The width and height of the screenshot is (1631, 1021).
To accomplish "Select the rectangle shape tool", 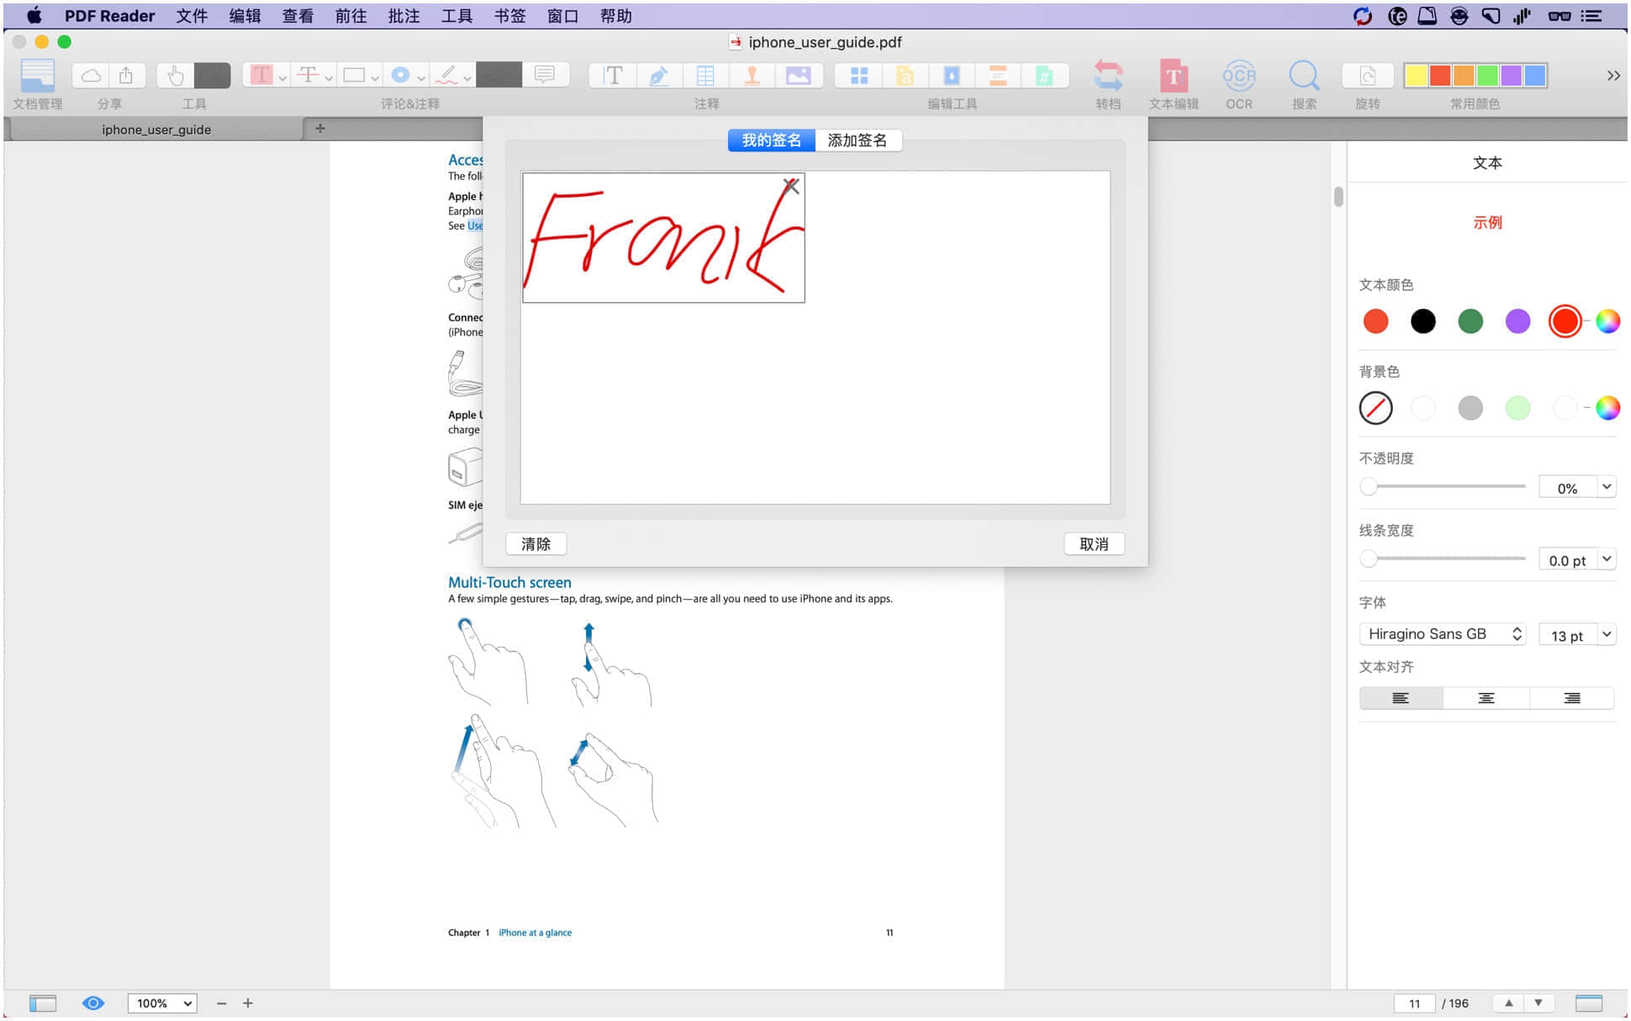I will point(354,76).
